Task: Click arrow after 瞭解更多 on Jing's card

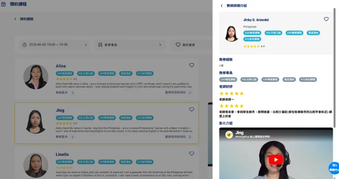Action: click(73, 137)
